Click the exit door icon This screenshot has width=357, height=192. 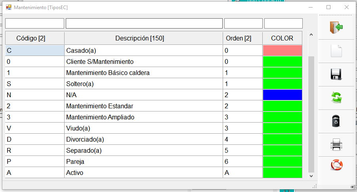pos(336,27)
